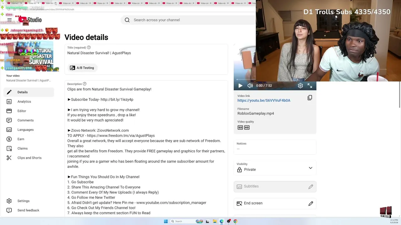
Task: Go to the Earn section
Action: tap(21, 139)
